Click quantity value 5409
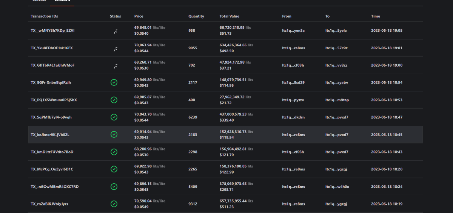 193,186
